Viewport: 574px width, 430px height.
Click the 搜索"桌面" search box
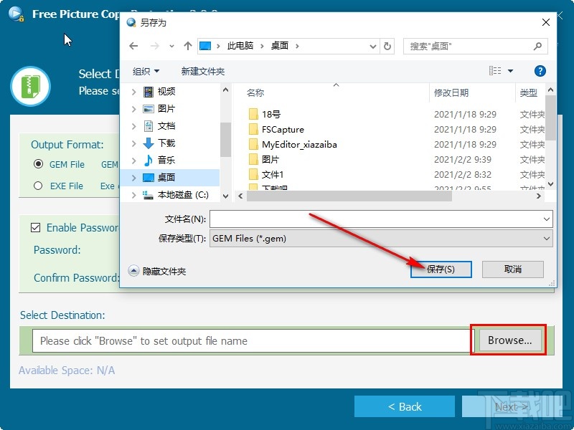[x=475, y=47]
